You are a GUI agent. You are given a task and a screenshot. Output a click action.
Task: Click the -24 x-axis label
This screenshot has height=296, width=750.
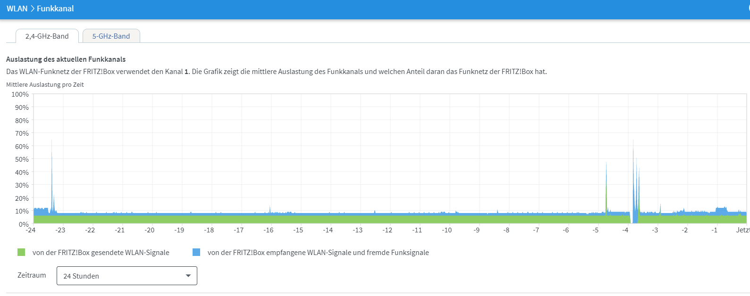click(30, 230)
